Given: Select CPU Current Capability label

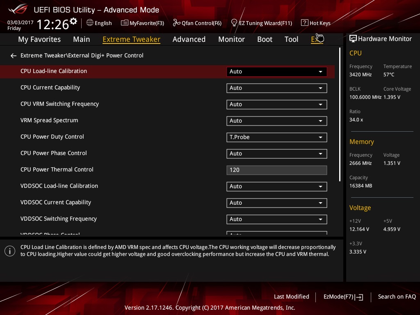Looking at the screenshot, I should click(50, 88).
